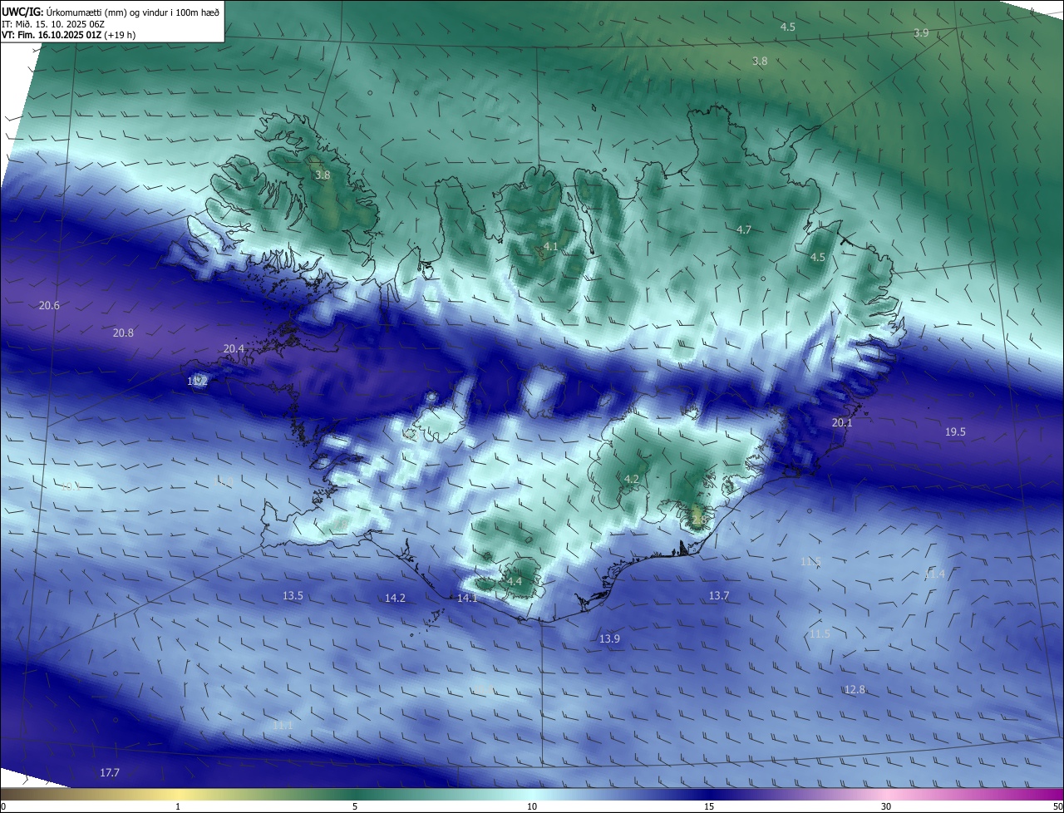Click the 20.8 value label
The height and width of the screenshot is (813, 1064).
coord(123,333)
